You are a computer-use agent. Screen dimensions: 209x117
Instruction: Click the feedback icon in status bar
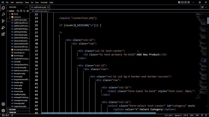tap(202, 115)
